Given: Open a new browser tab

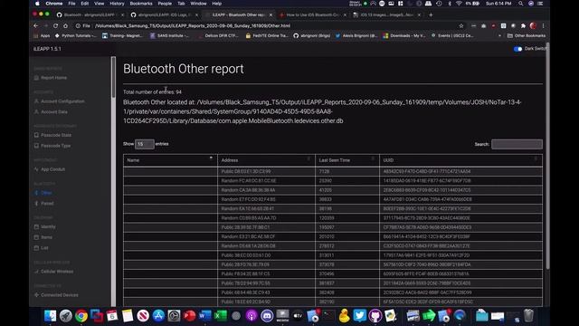Looking at the screenshot, I should tap(431, 15).
